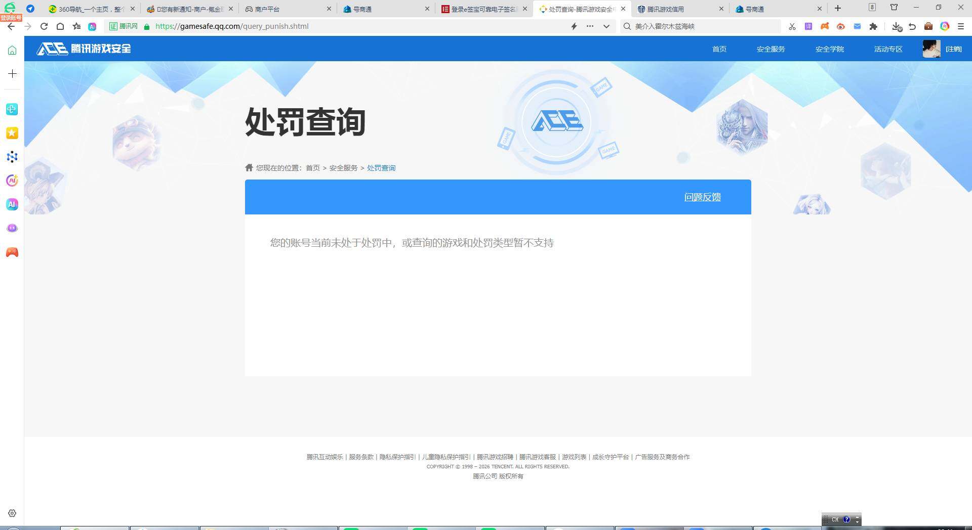972x530 pixels.
Task: Switch to the 商户平台 tab
Action: tap(287, 9)
